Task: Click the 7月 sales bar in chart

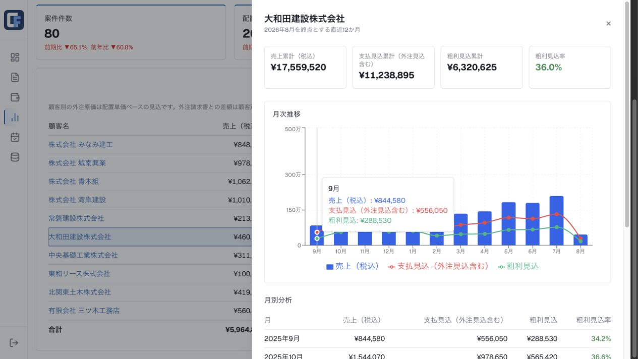Action: (556, 220)
